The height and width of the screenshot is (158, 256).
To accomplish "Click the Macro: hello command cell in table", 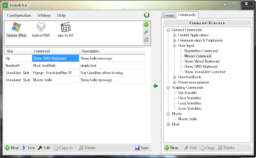I will click(x=56, y=80).
